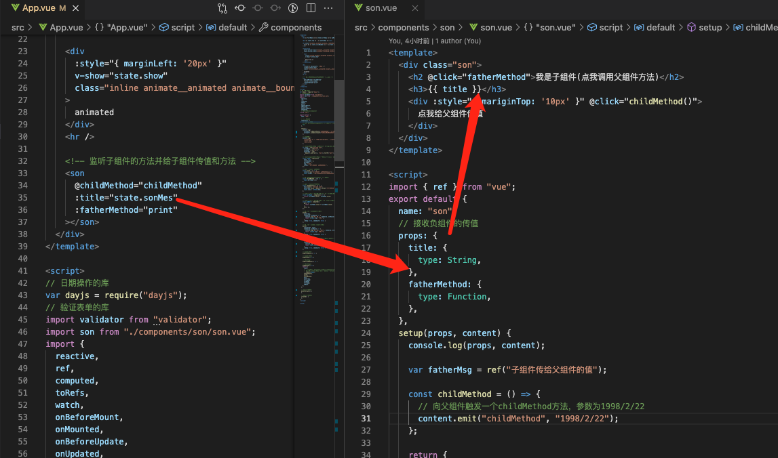
Task: Click content.emit("childMethod") line
Action: pyautogui.click(x=518, y=418)
